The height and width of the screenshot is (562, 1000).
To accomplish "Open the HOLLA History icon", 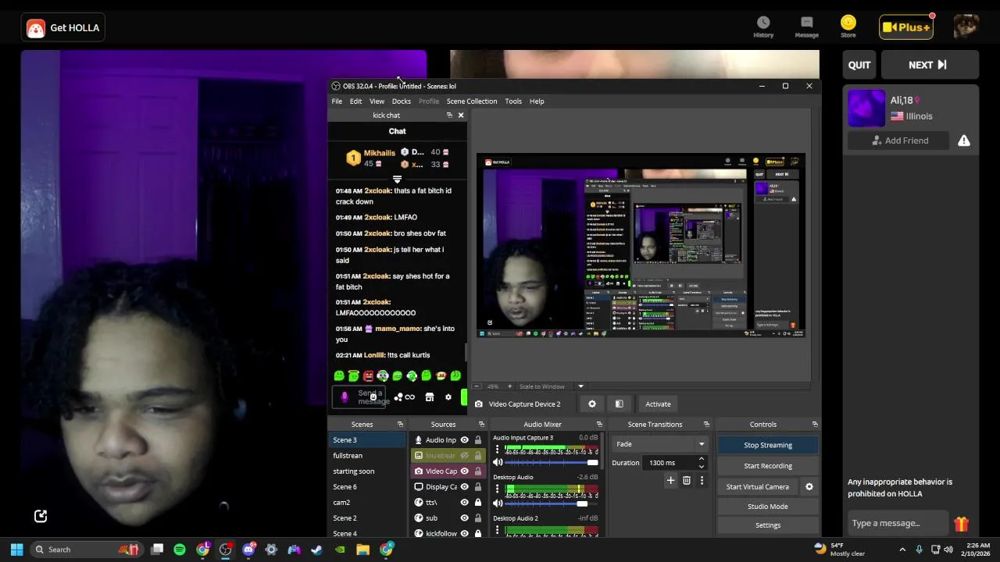I will (763, 27).
